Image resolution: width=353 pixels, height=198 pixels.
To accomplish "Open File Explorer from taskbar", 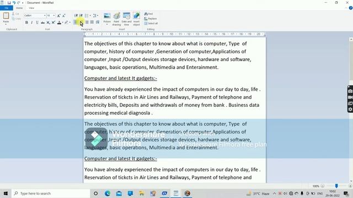I will point(142,193).
